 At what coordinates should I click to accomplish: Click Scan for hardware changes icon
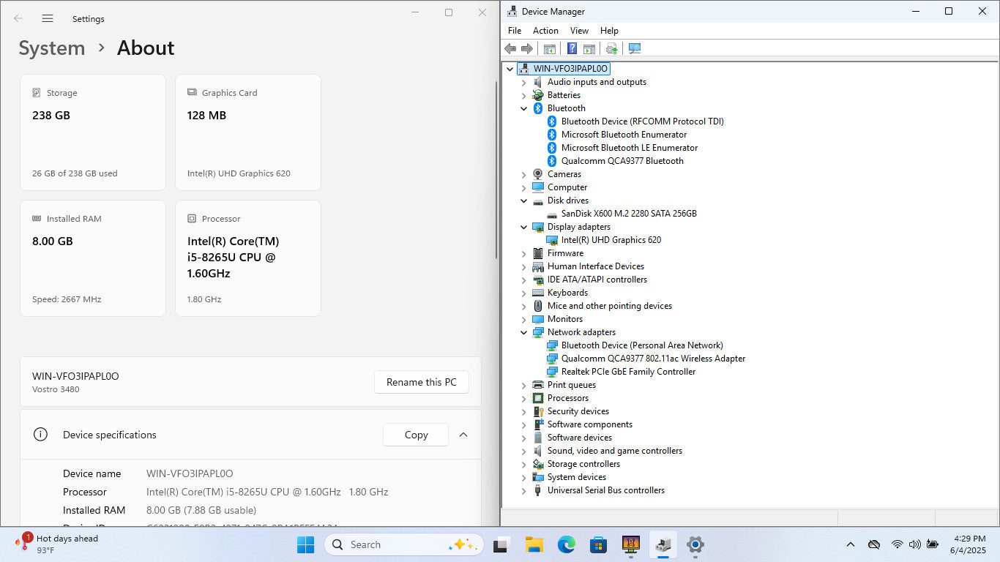[634, 48]
